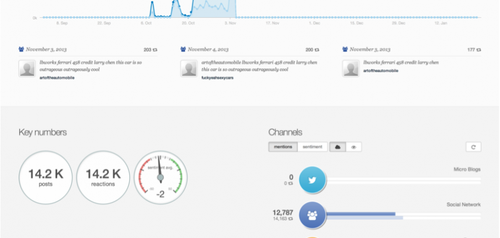The height and width of the screenshot is (238, 500).
Task: Click avatar thumbnail of the 177-reblog post
Action: click(350, 68)
